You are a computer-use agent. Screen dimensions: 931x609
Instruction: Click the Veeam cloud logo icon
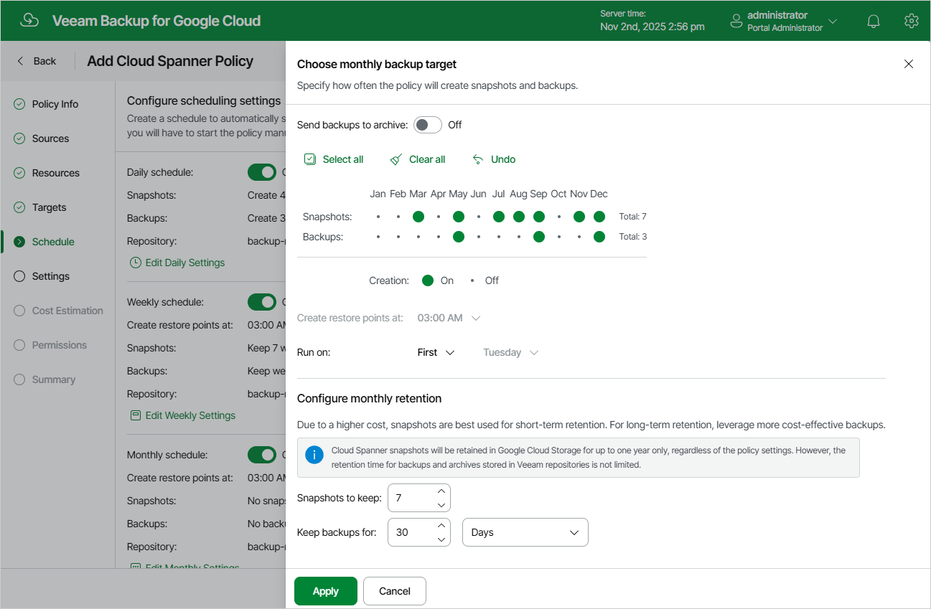point(29,20)
